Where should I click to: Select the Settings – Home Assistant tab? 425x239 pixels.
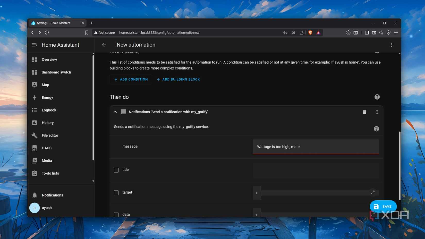[58, 23]
